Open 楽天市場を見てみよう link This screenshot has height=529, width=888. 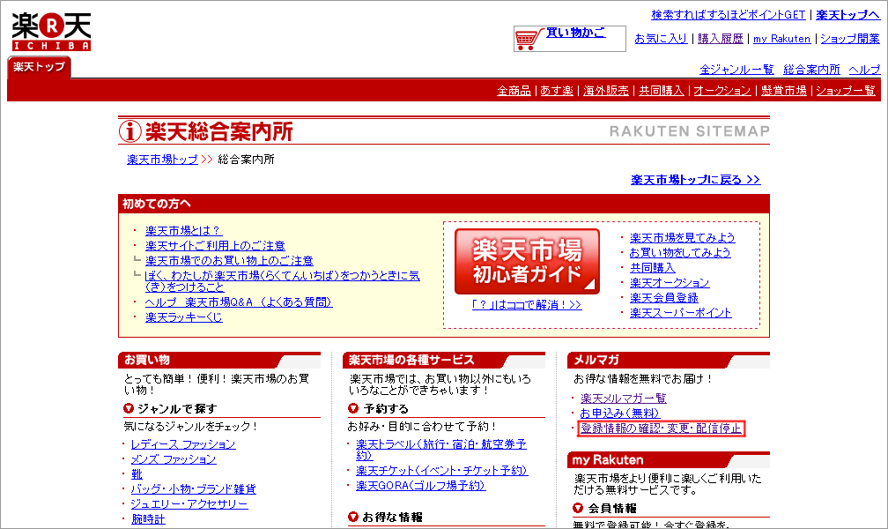[683, 237]
